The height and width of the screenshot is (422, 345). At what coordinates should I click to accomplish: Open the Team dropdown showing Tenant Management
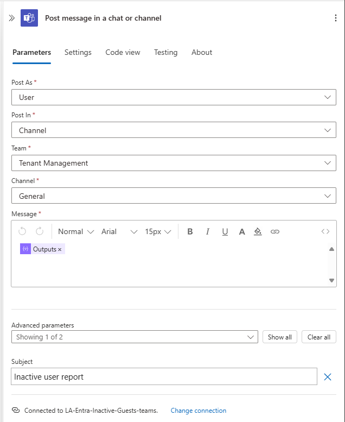coord(174,163)
